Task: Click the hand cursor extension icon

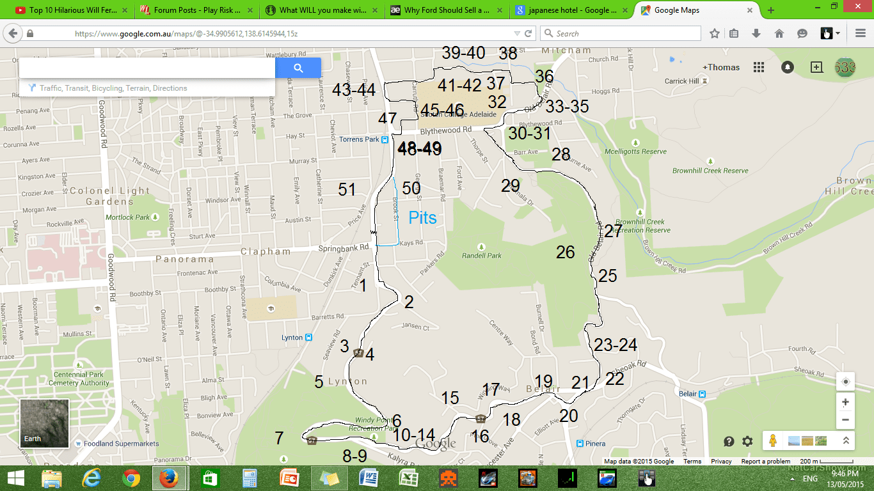Action: [x=827, y=33]
